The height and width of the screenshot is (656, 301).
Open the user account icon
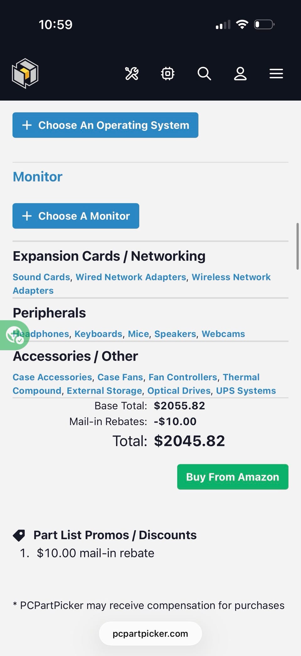pos(240,74)
